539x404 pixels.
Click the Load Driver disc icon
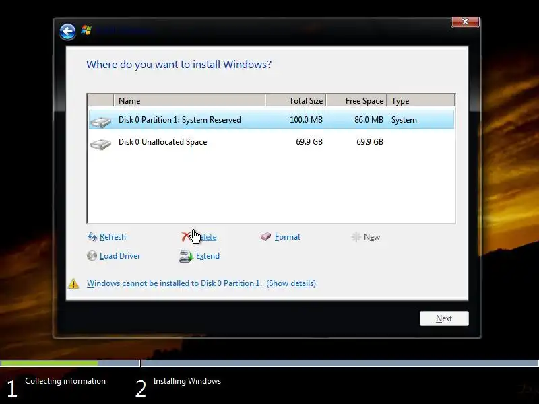point(92,256)
